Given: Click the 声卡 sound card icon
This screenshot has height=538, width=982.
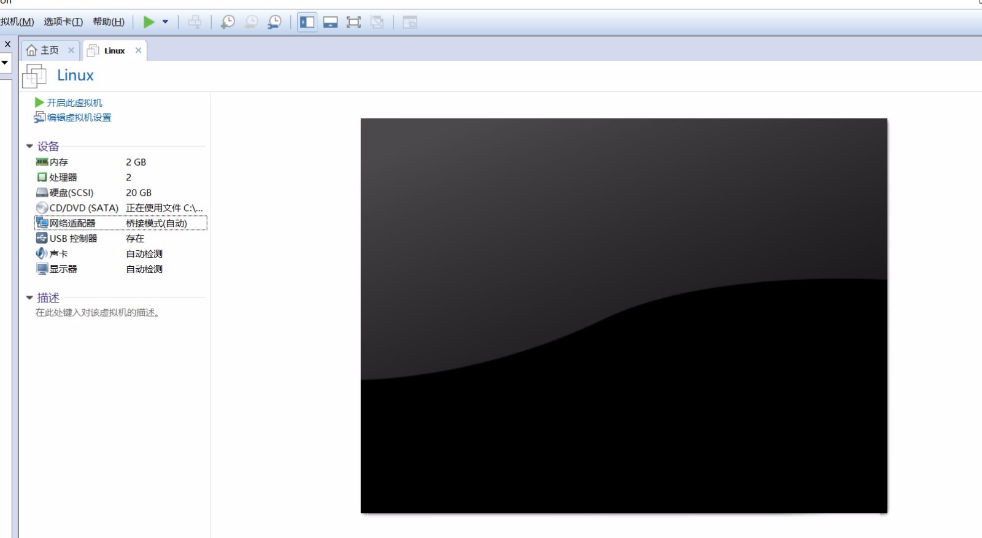Looking at the screenshot, I should click(x=42, y=253).
